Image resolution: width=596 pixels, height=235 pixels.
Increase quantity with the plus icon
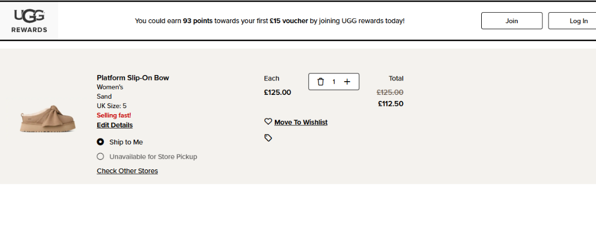click(347, 82)
